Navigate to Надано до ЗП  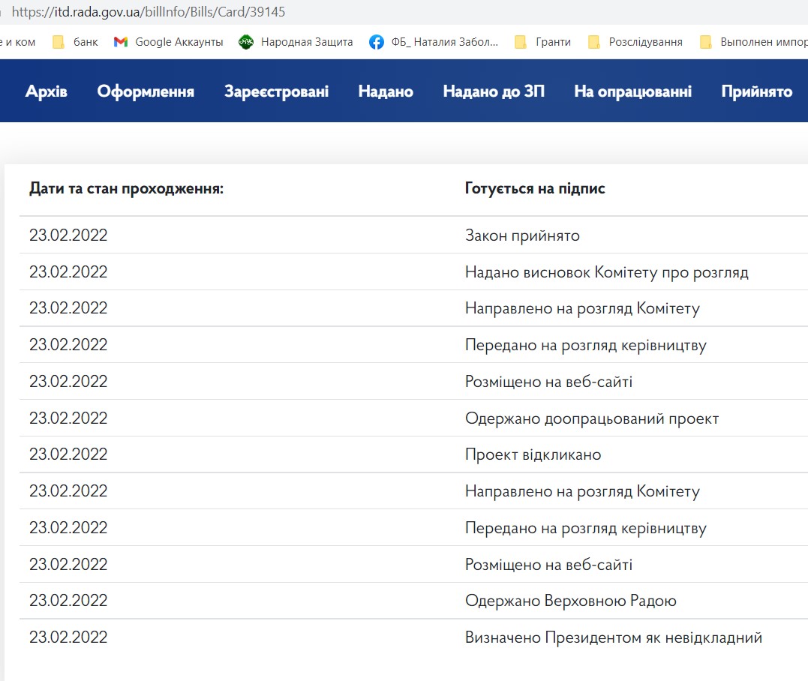tap(494, 91)
